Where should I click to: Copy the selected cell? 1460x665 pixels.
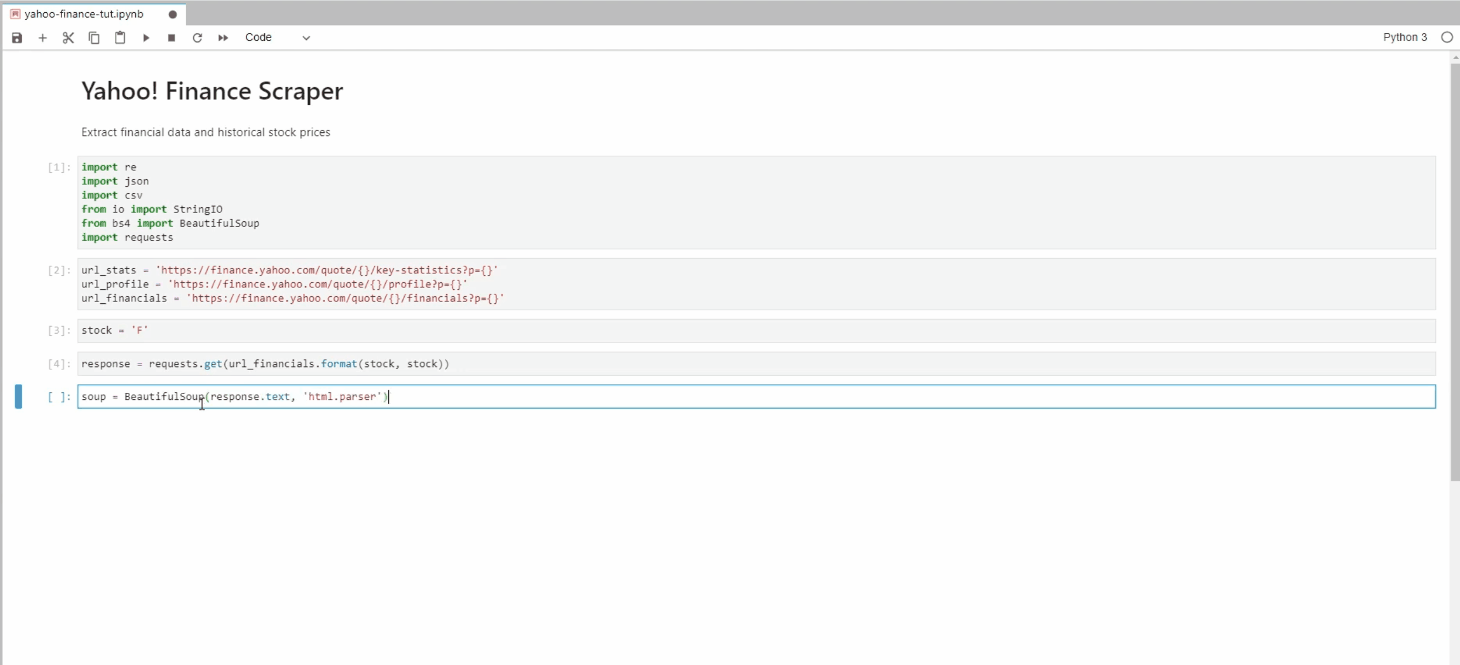pyautogui.click(x=94, y=37)
